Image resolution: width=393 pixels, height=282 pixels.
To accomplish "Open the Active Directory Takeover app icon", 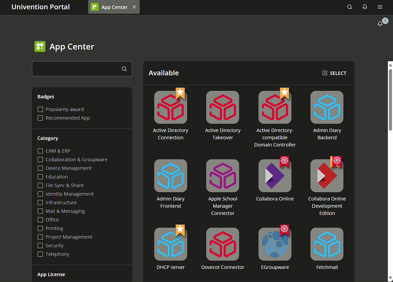I will tap(223, 107).
